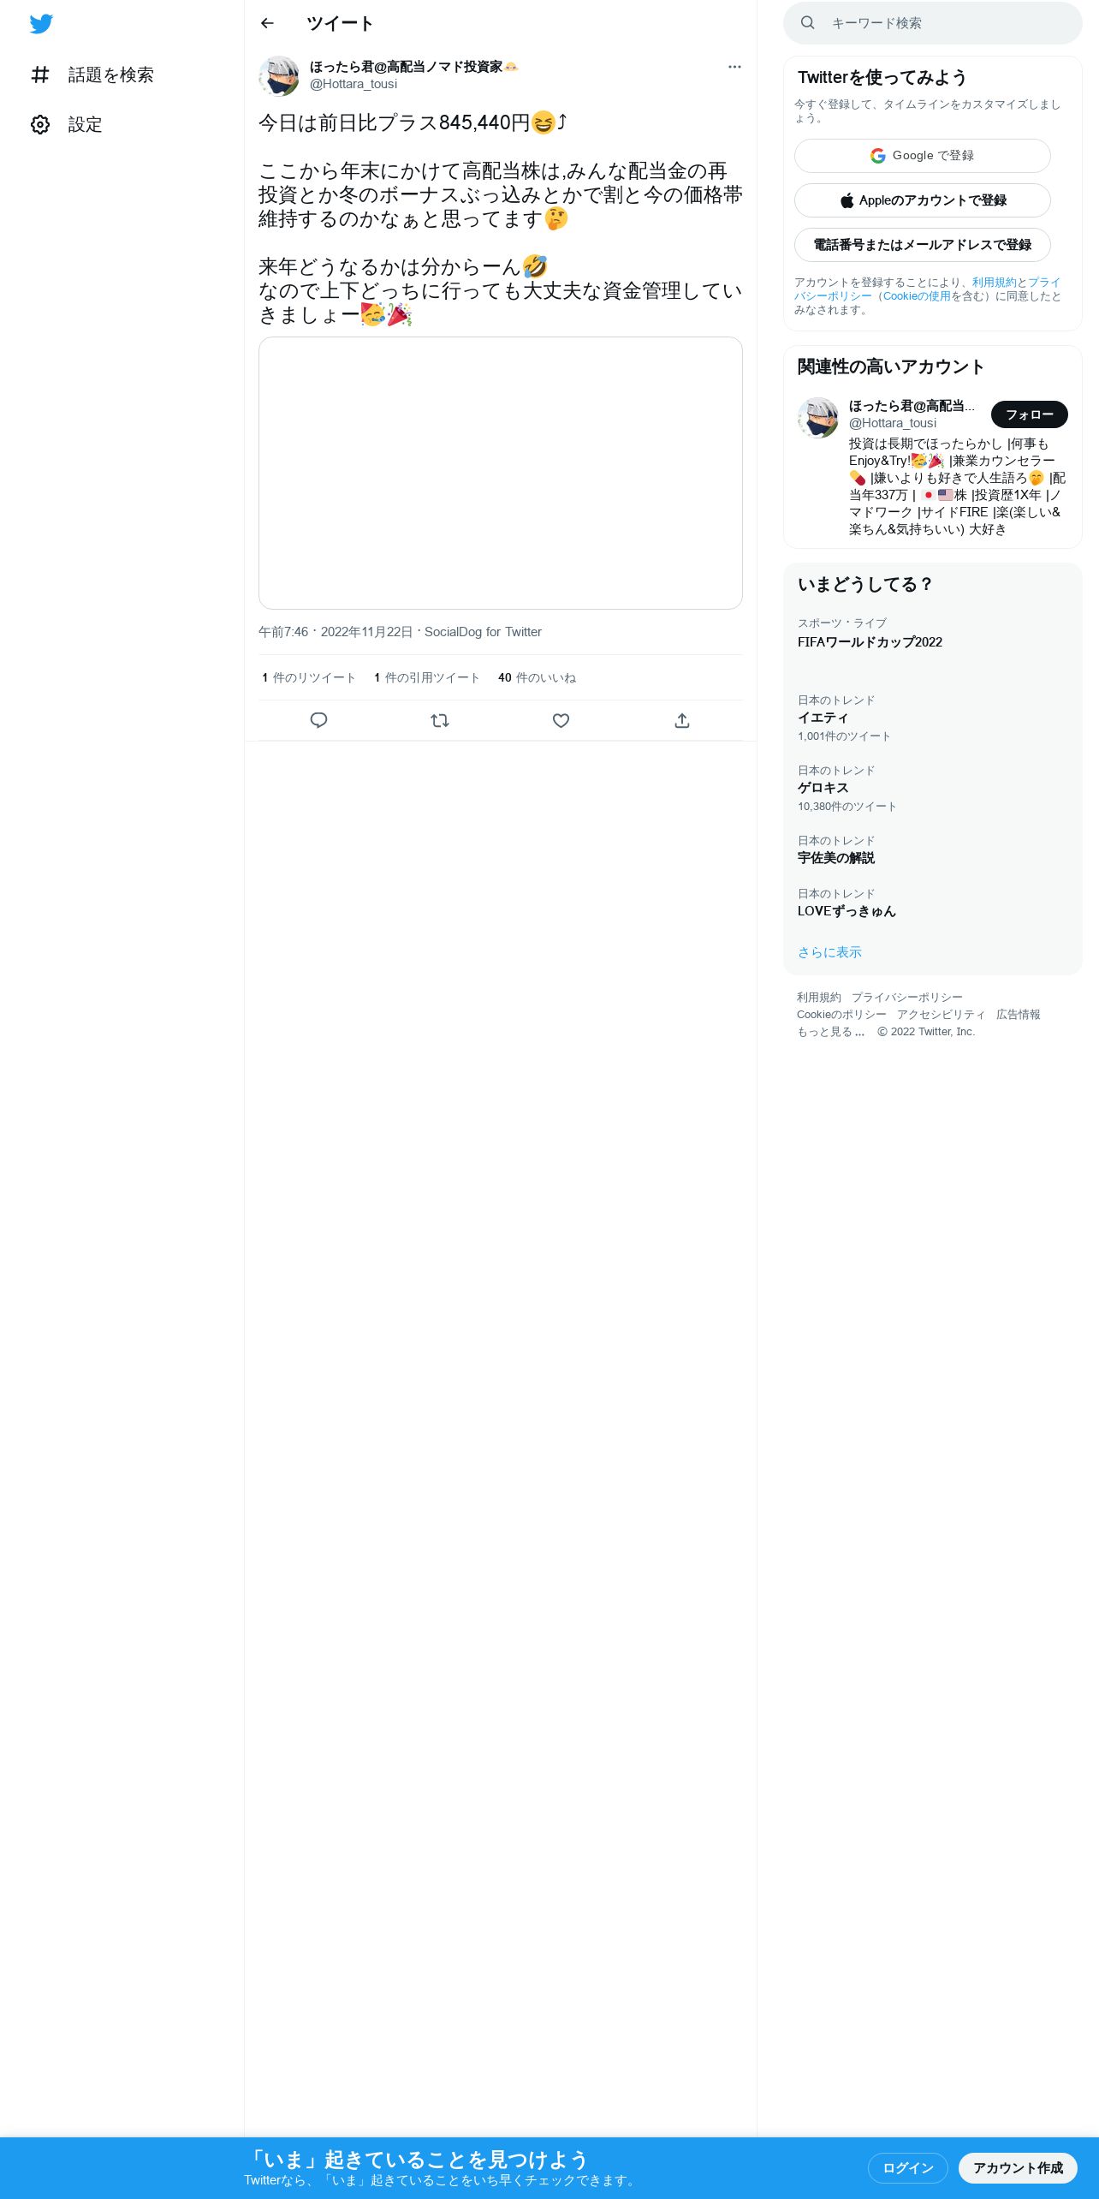The image size is (1099, 2199).
Task: Open the tweet's three-dot more menu
Action: [734, 67]
